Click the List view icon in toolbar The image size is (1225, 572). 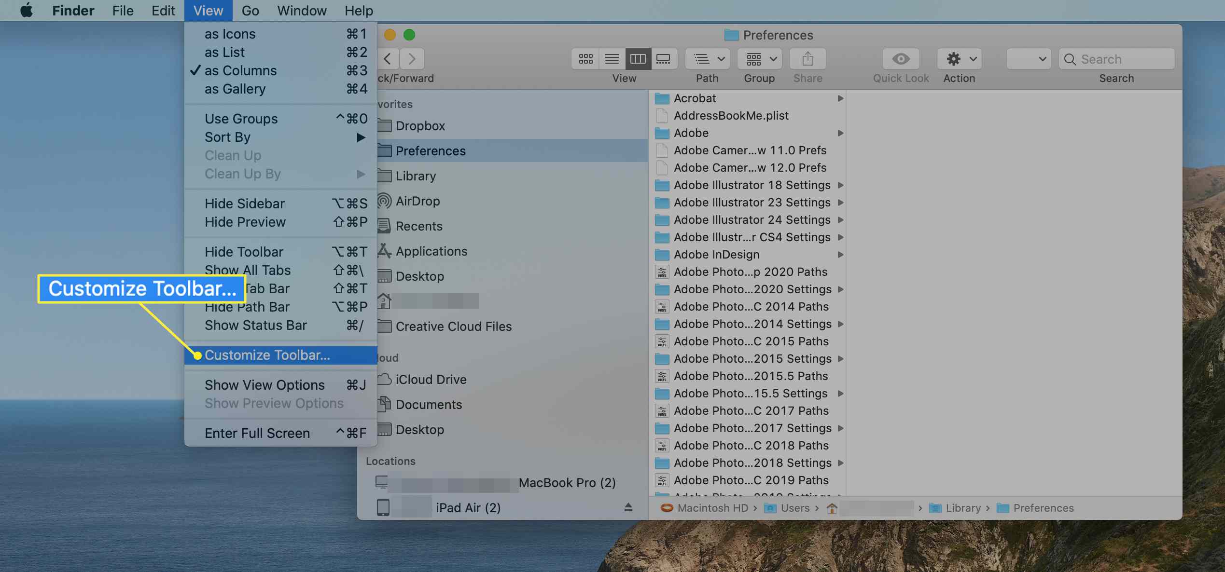click(x=612, y=58)
